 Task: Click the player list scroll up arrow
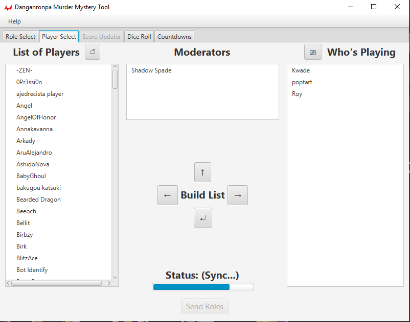click(115, 67)
